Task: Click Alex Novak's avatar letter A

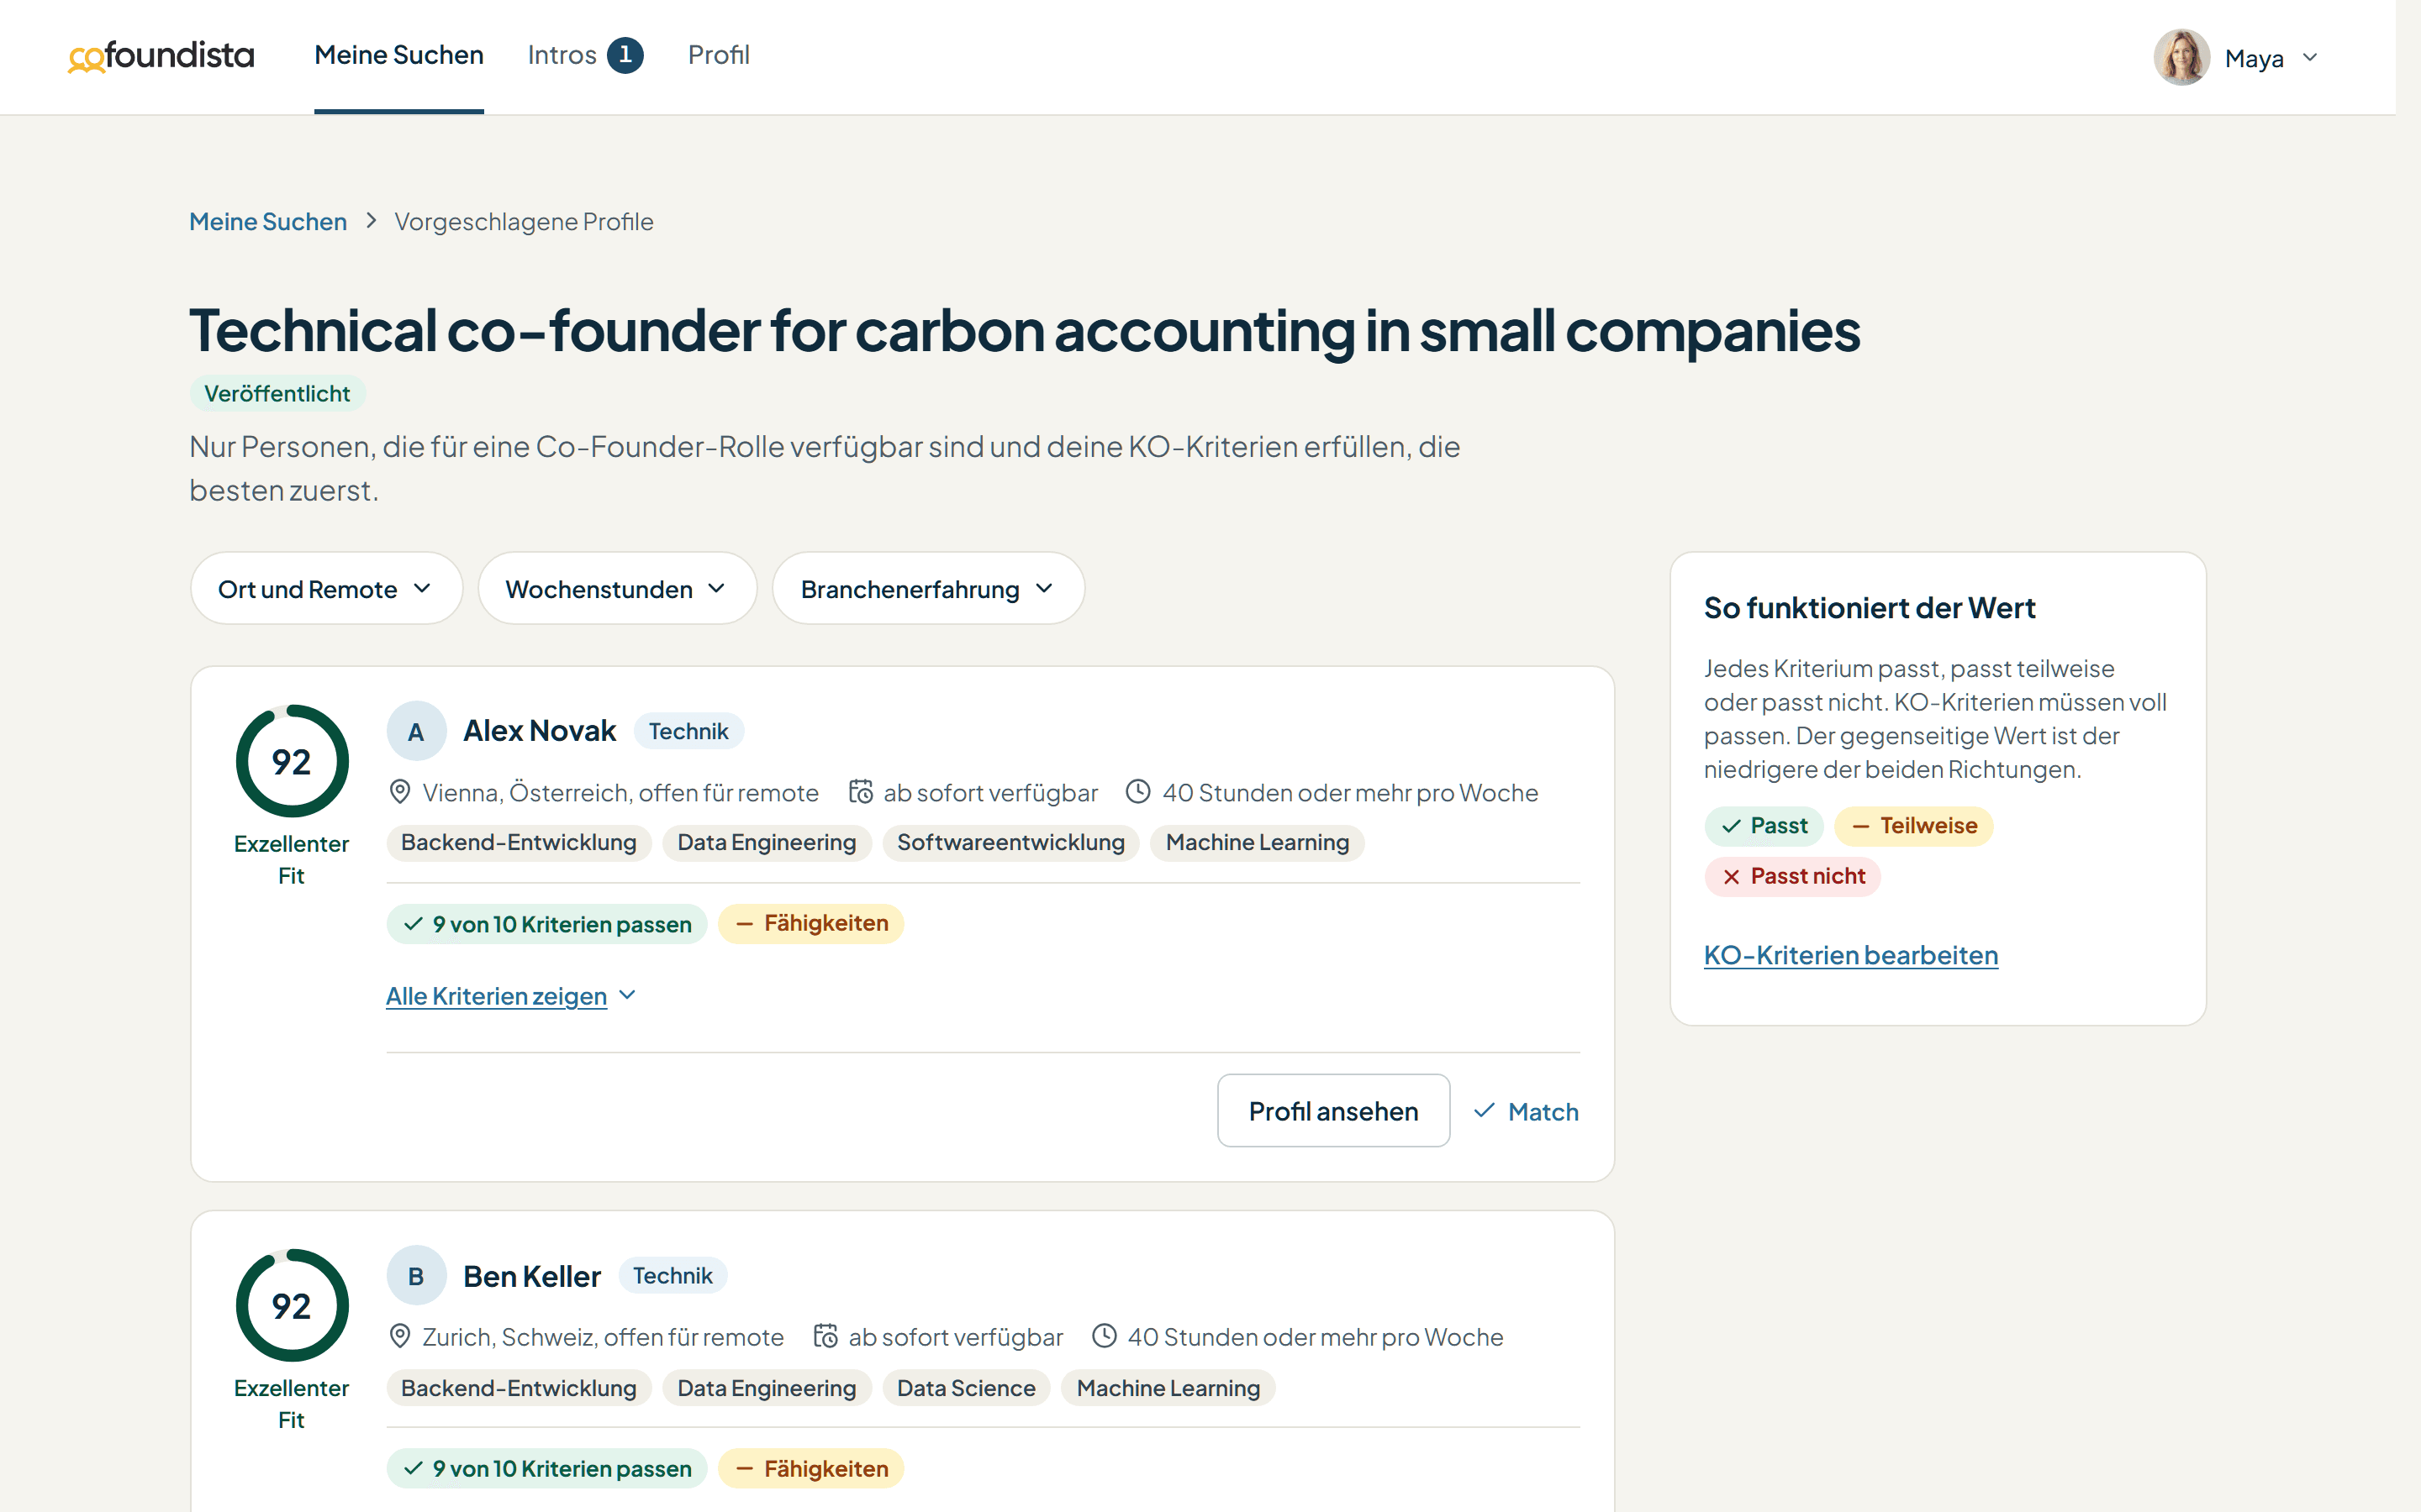Action: click(416, 732)
